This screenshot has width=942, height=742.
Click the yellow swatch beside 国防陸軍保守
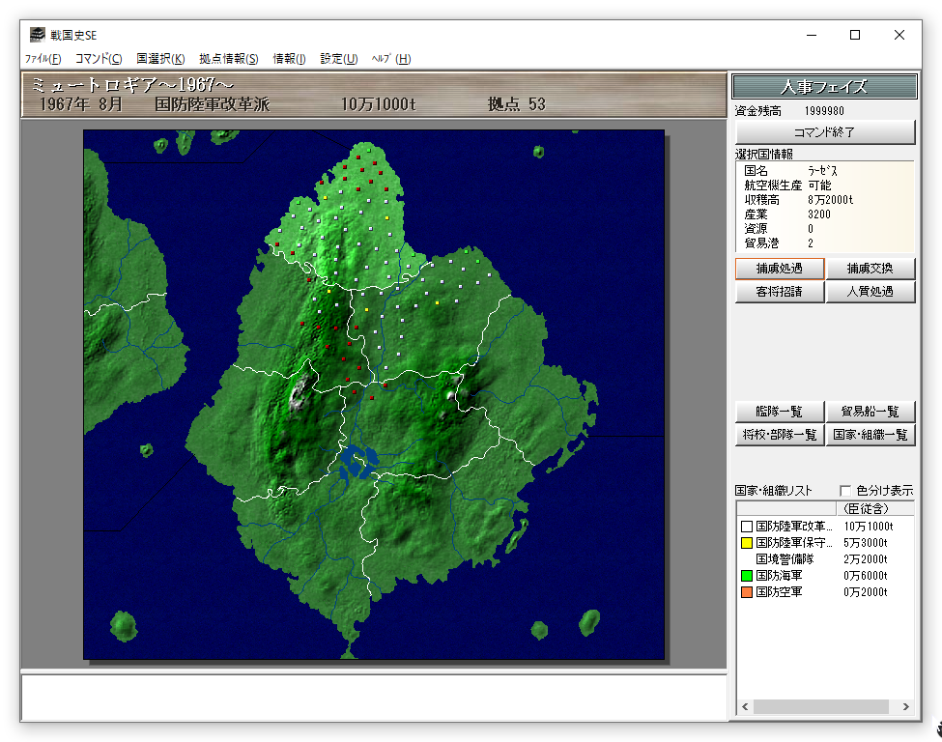pyautogui.click(x=746, y=543)
